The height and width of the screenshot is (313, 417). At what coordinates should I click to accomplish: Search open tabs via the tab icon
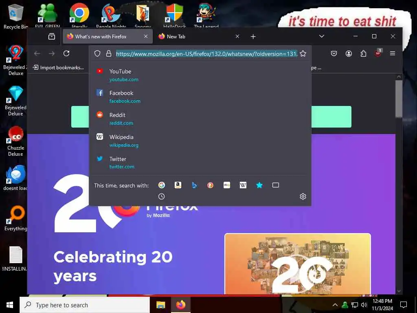click(x=276, y=185)
